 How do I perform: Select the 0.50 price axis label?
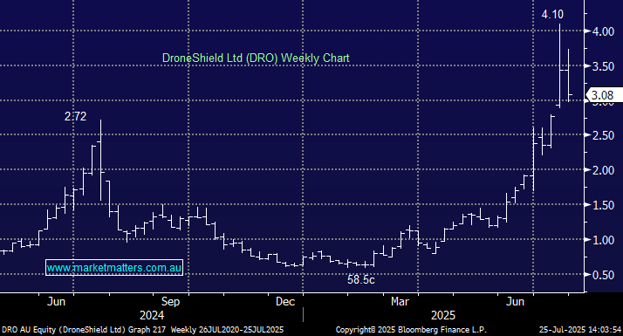(x=603, y=275)
